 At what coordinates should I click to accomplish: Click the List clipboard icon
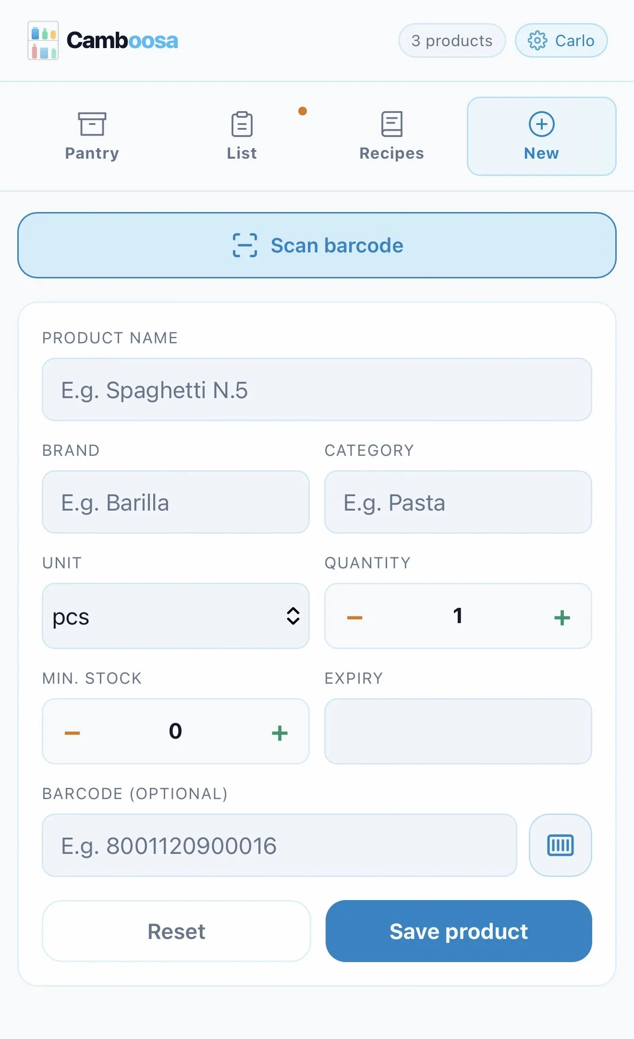[x=242, y=124]
